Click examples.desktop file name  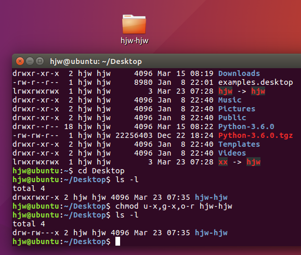(x=255, y=82)
